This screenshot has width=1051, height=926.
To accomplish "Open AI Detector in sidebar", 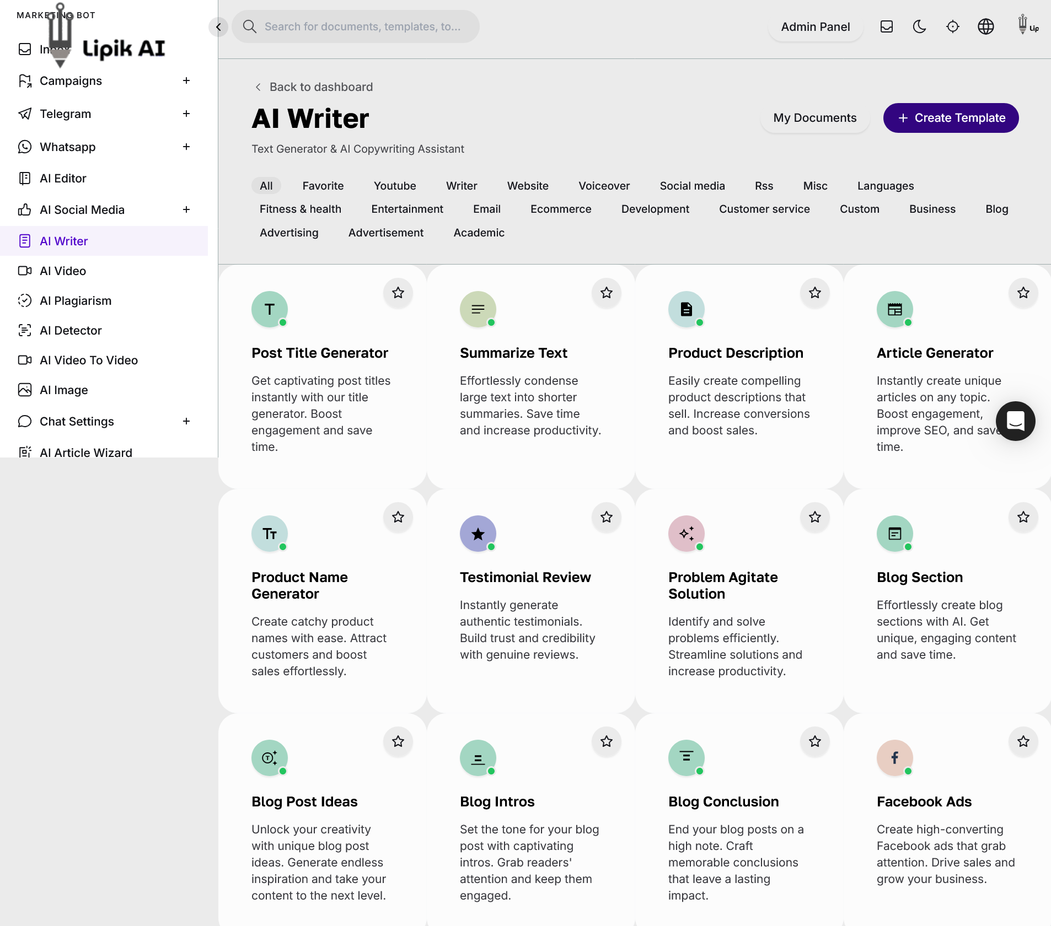I will point(104,330).
